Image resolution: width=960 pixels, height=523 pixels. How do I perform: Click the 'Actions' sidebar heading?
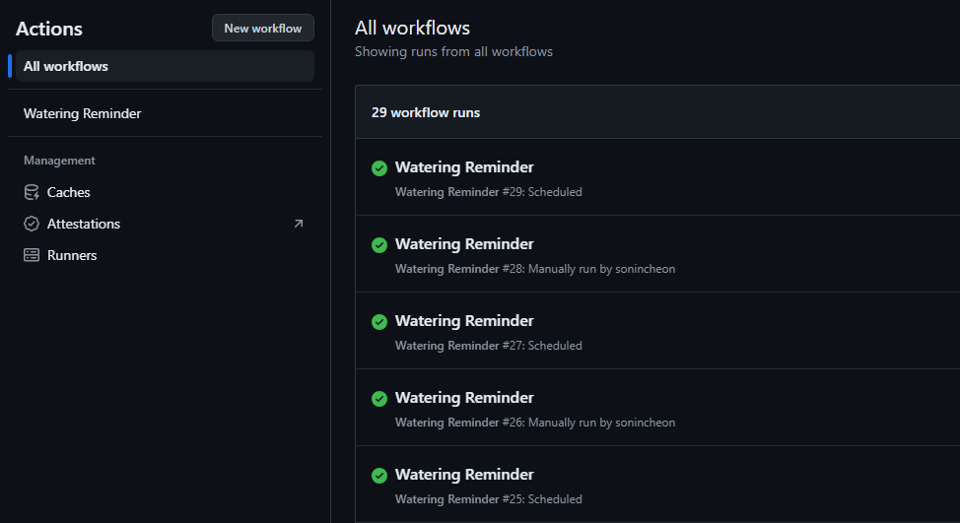click(x=49, y=29)
